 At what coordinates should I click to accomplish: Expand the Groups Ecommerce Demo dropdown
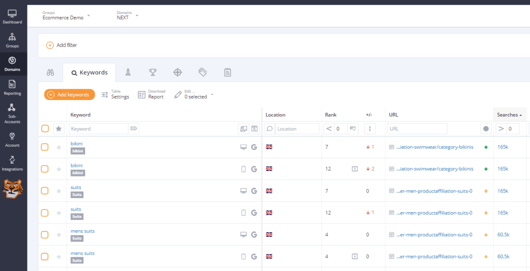[x=66, y=16]
